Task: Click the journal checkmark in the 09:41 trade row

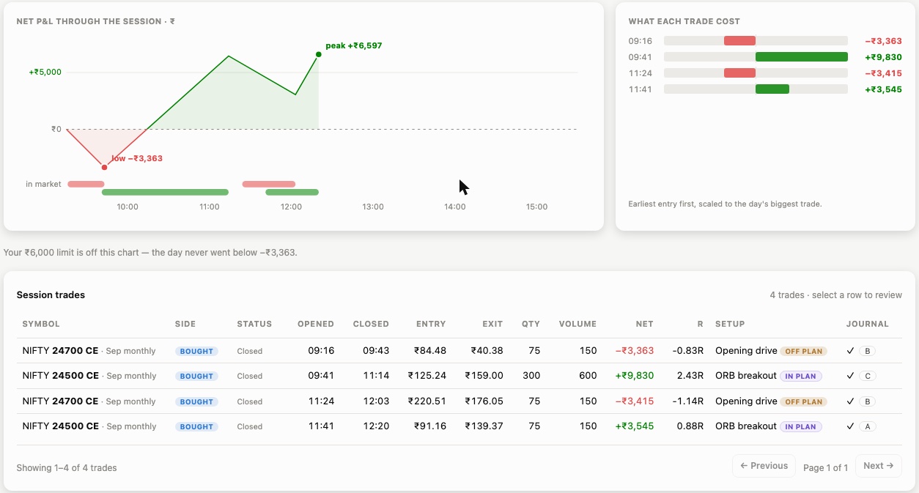Action: pyautogui.click(x=850, y=376)
